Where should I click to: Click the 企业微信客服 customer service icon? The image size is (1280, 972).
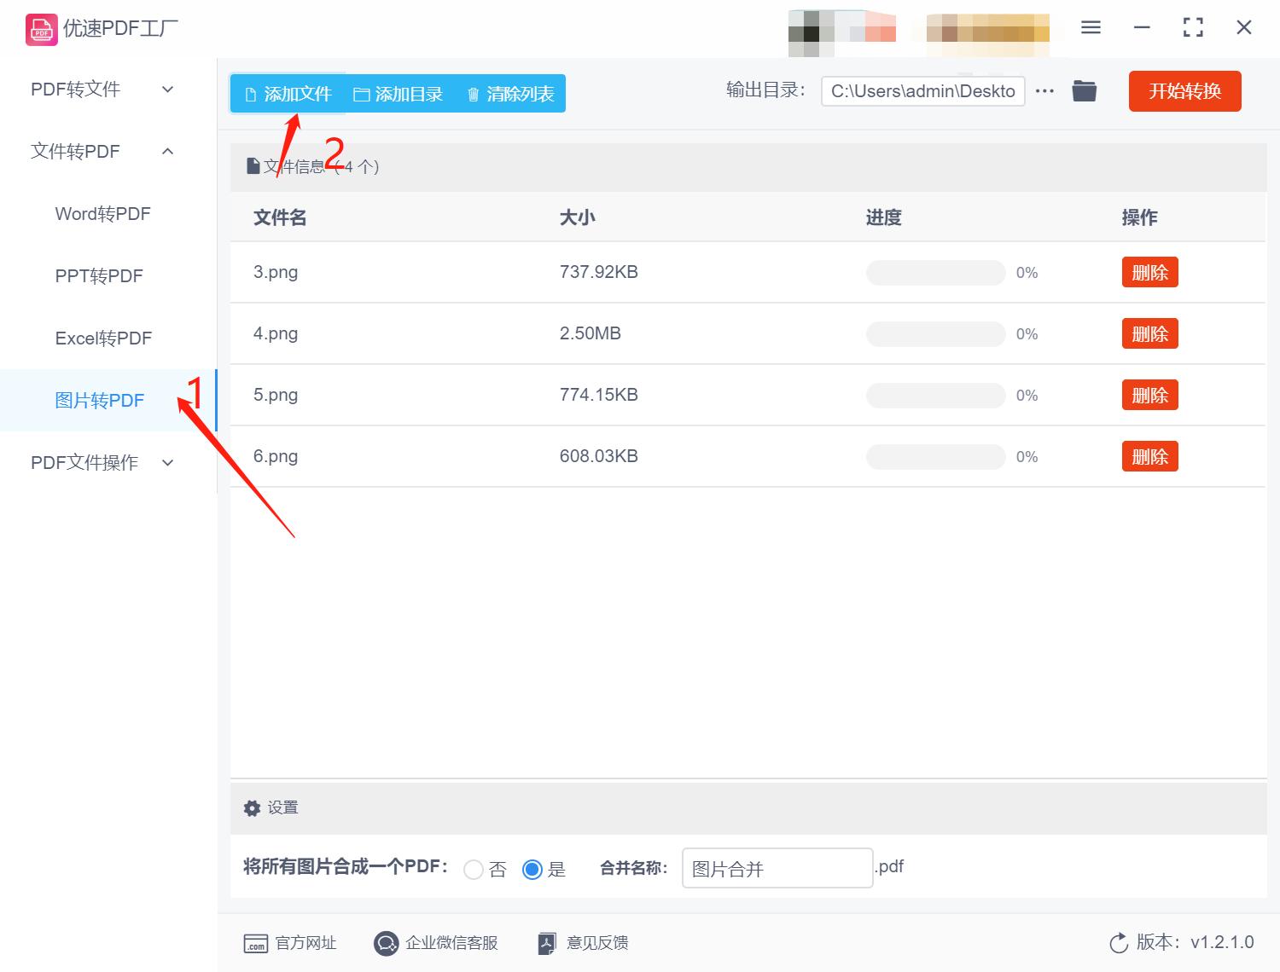tap(385, 943)
